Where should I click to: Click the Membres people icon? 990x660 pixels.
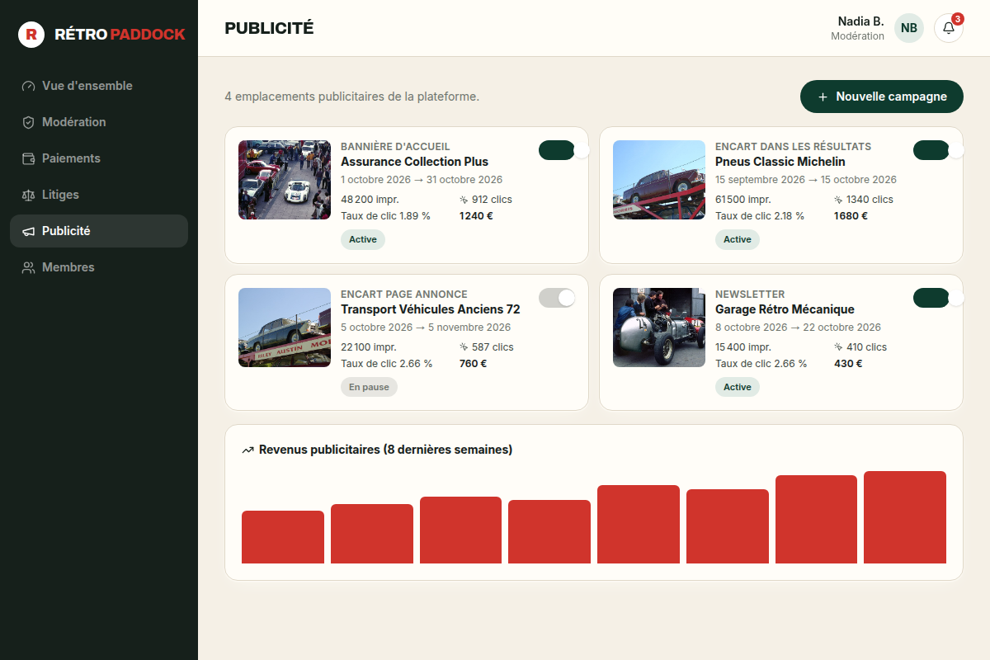click(x=29, y=267)
